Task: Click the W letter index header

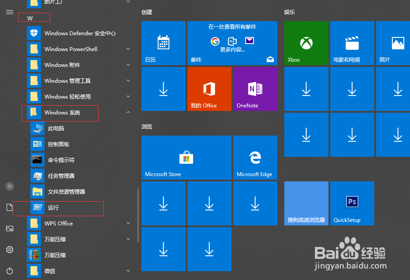Action: coord(30,18)
